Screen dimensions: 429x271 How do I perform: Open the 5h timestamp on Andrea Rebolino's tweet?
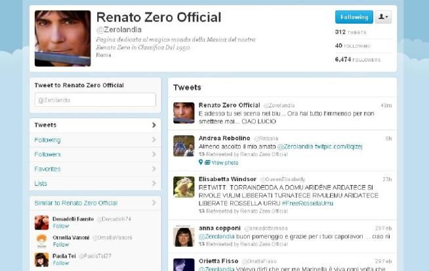[388, 138]
